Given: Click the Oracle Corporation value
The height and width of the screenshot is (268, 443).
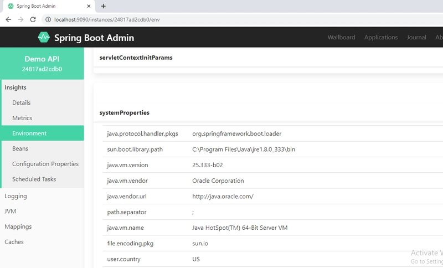Looking at the screenshot, I should click(x=218, y=181).
